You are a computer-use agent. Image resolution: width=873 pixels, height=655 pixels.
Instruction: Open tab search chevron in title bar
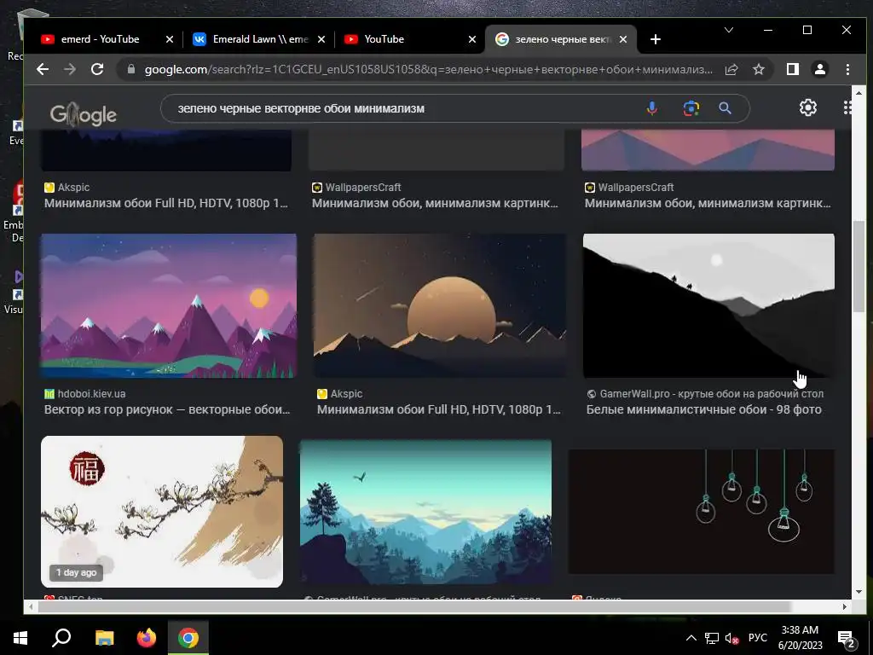pos(728,30)
